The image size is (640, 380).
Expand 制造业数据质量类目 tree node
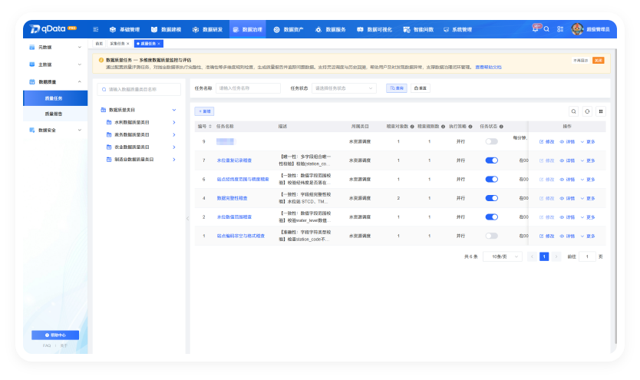174,160
